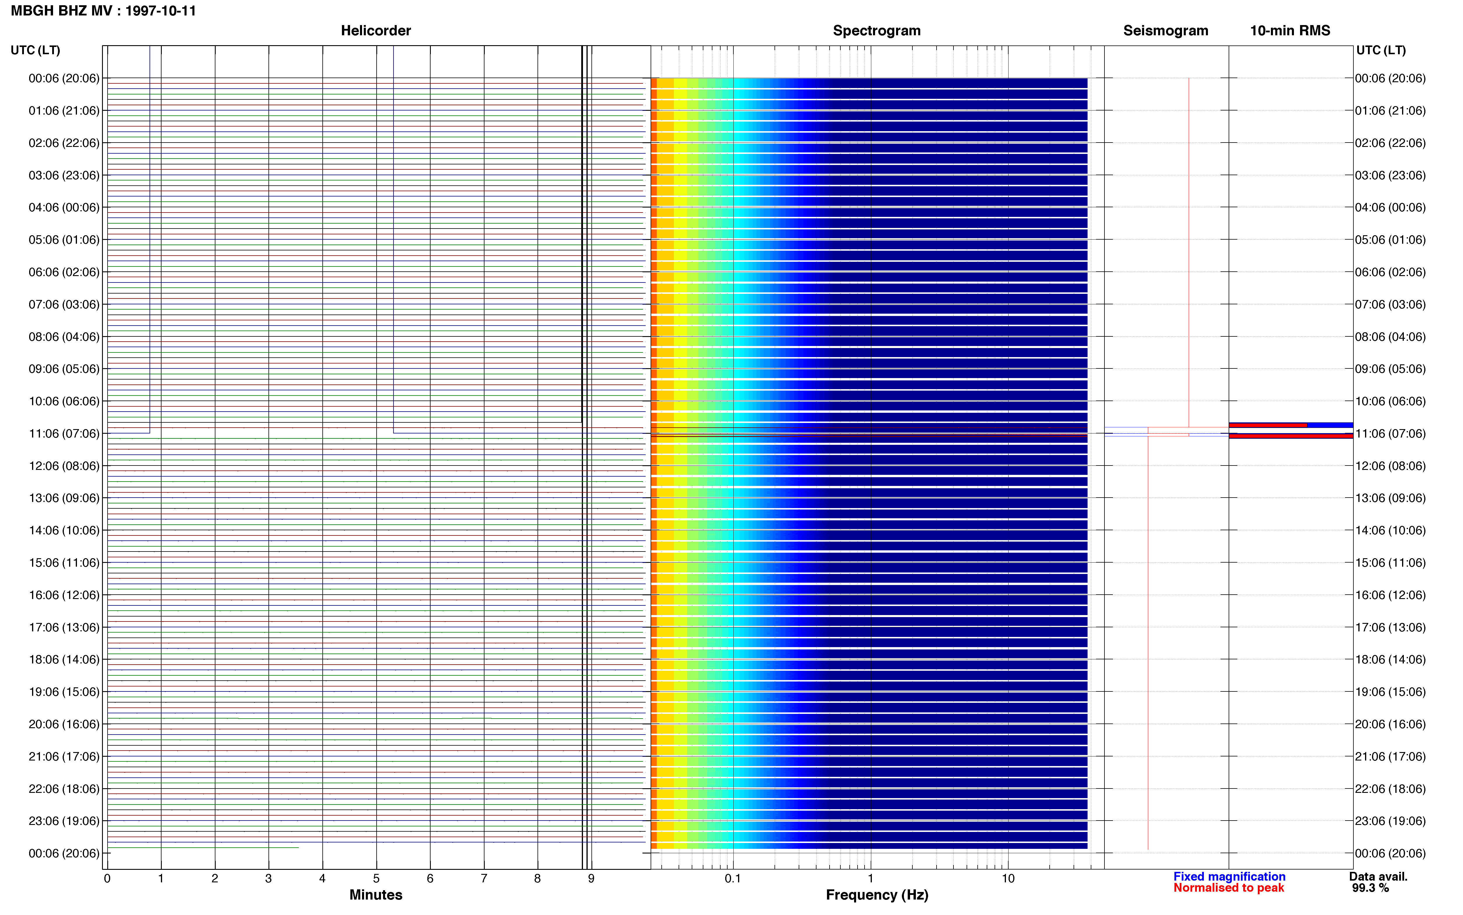Click the right time label '05:06 (01:06)'
The width and height of the screenshot is (1463, 915).
[x=1390, y=240]
